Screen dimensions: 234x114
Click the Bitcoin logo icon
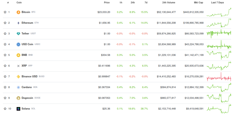18,12
